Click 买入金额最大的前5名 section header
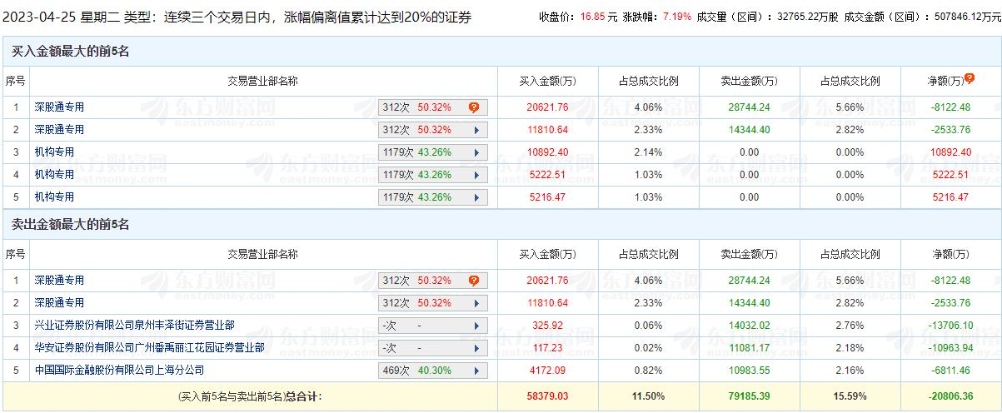 click(70, 52)
